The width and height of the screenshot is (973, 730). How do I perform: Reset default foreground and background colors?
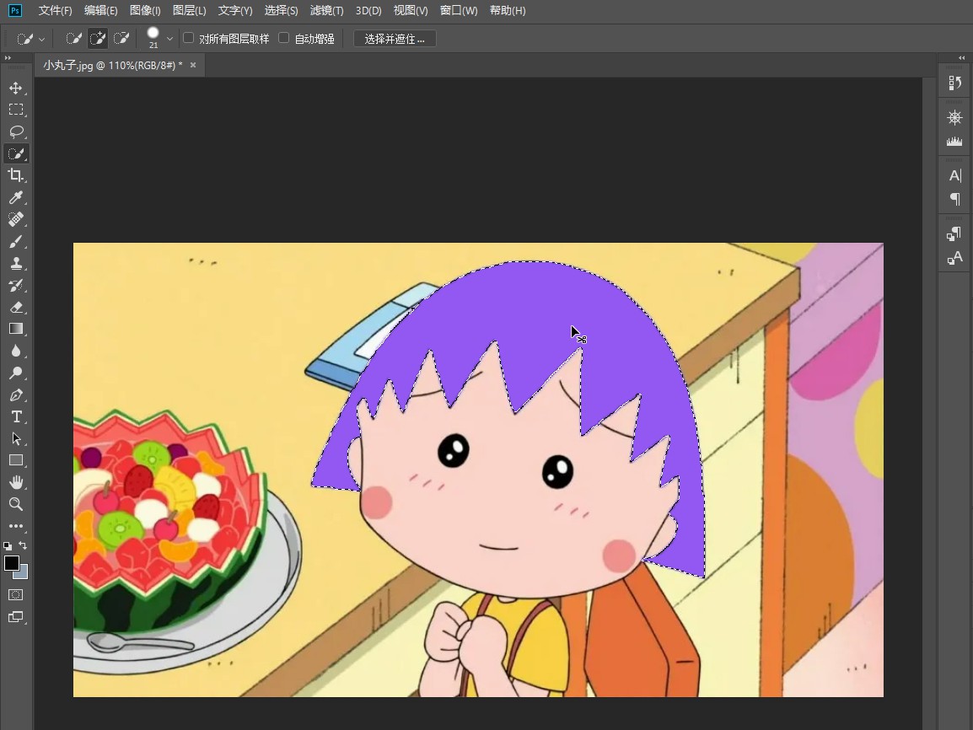(x=8, y=545)
